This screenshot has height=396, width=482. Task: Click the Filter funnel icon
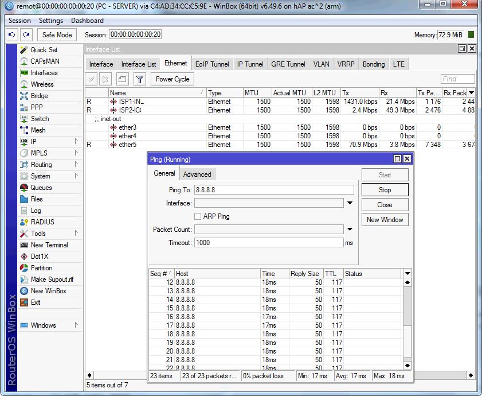140,79
